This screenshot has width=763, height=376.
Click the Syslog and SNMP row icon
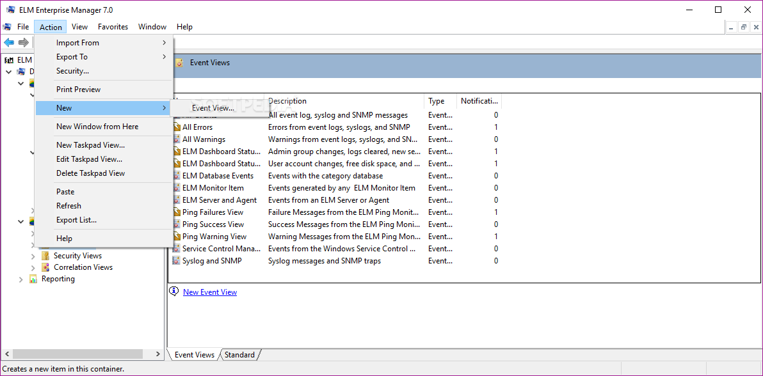[x=177, y=261]
